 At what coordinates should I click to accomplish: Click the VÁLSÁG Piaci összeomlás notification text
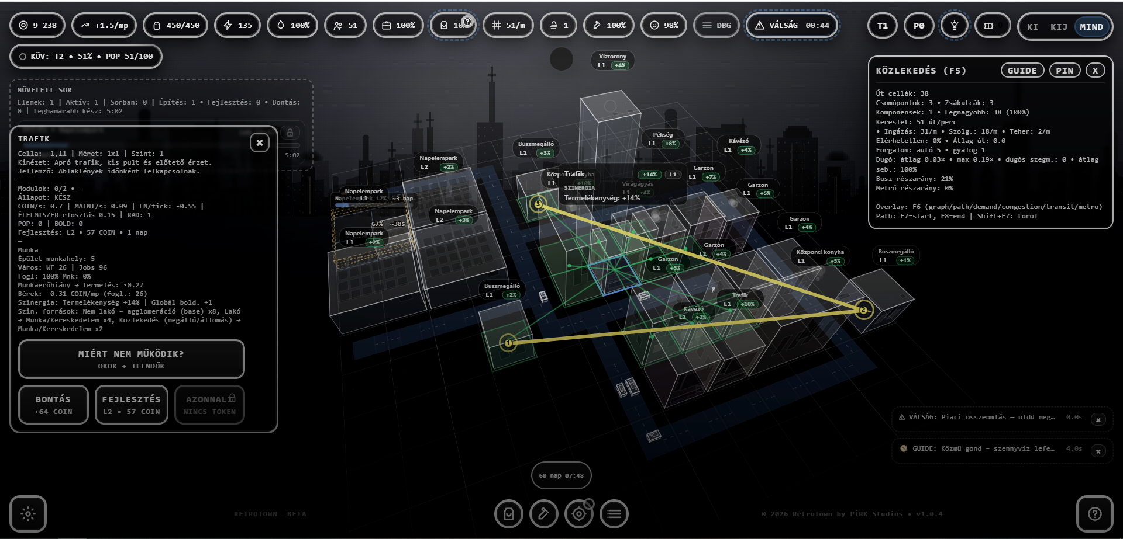pyautogui.click(x=982, y=417)
